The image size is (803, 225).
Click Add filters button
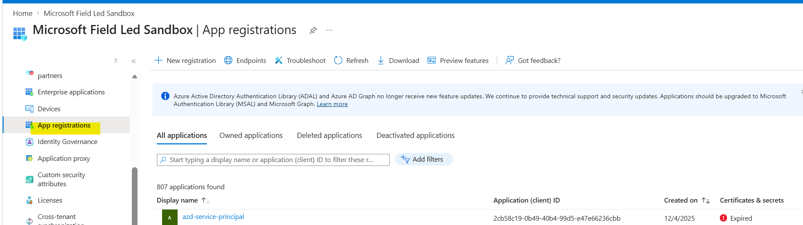424,159
